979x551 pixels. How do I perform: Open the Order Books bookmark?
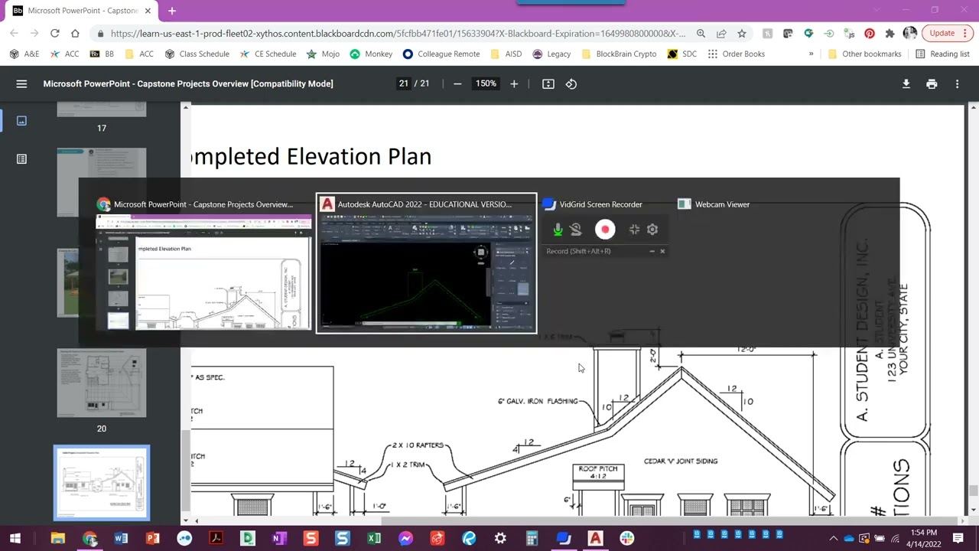pos(737,54)
